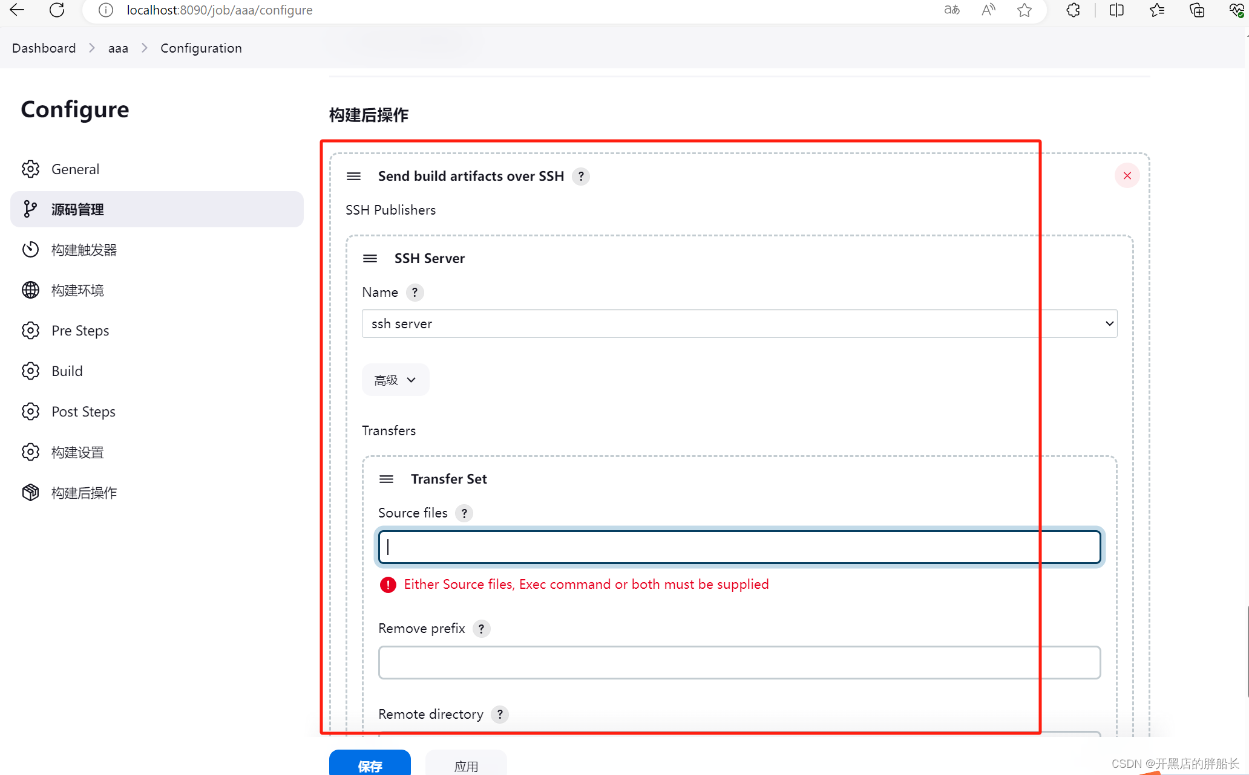The width and height of the screenshot is (1249, 775).
Task: Focus the Remove prefix input field
Action: coord(739,663)
